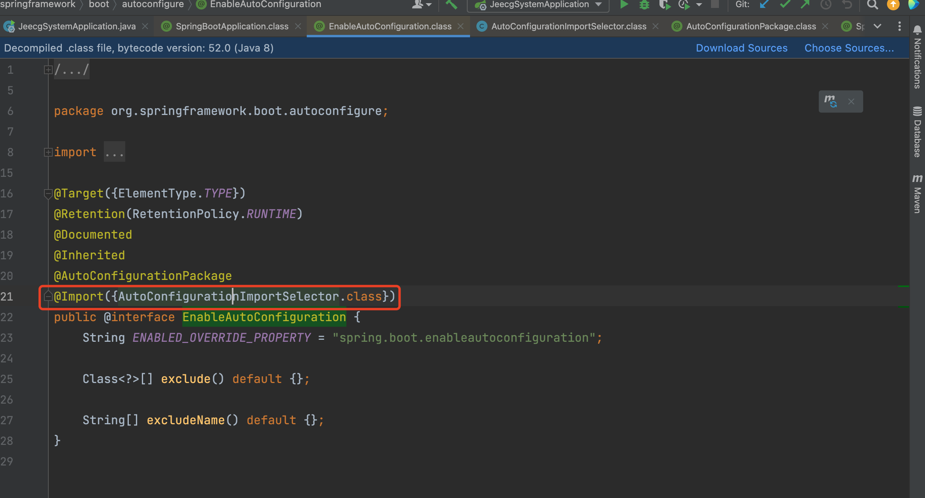The height and width of the screenshot is (498, 925).
Task: Open AutoConfigurationImportSelector.class tab
Action: (568, 26)
